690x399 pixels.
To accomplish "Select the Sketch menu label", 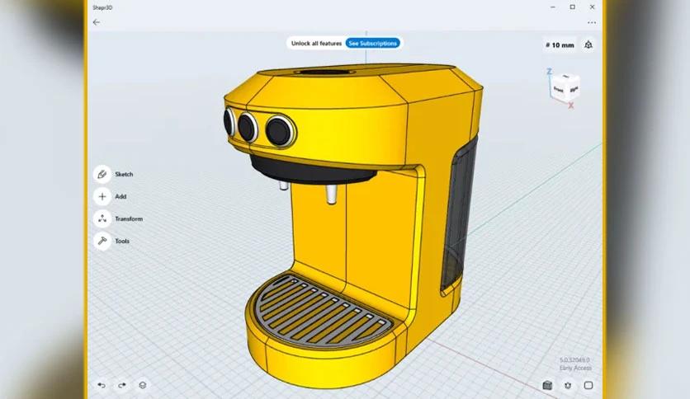I will point(124,174).
